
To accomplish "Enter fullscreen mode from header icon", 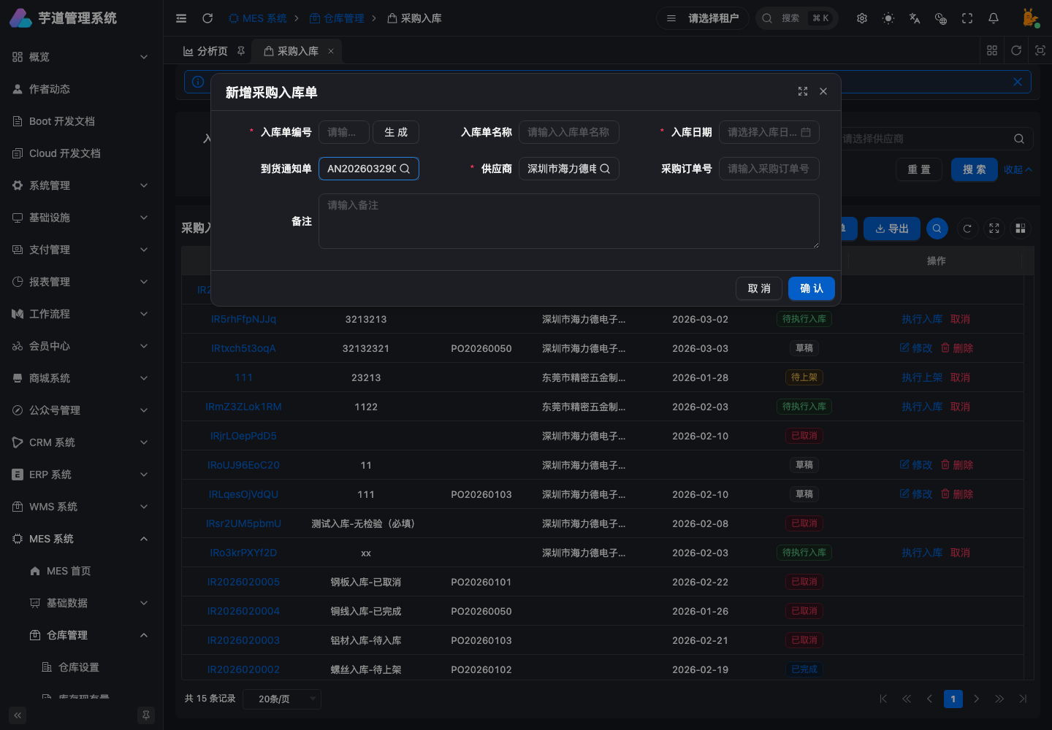I will point(967,18).
